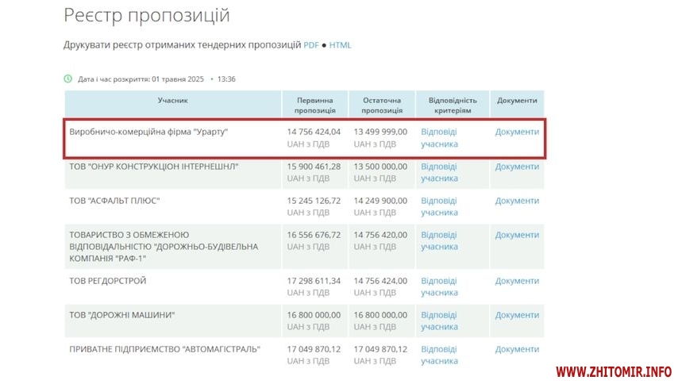Viewport: 682px width, 384px height.
Task: Open Документи for компанія "РАФ-1"
Action: point(517,235)
